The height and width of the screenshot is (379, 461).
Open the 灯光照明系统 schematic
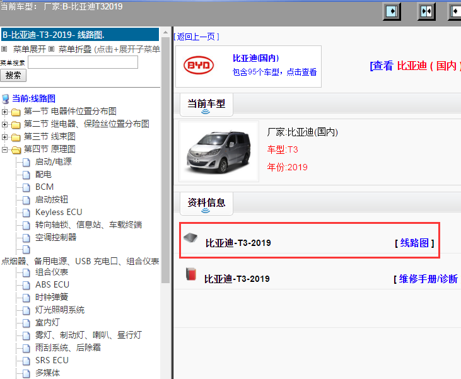tap(60, 310)
